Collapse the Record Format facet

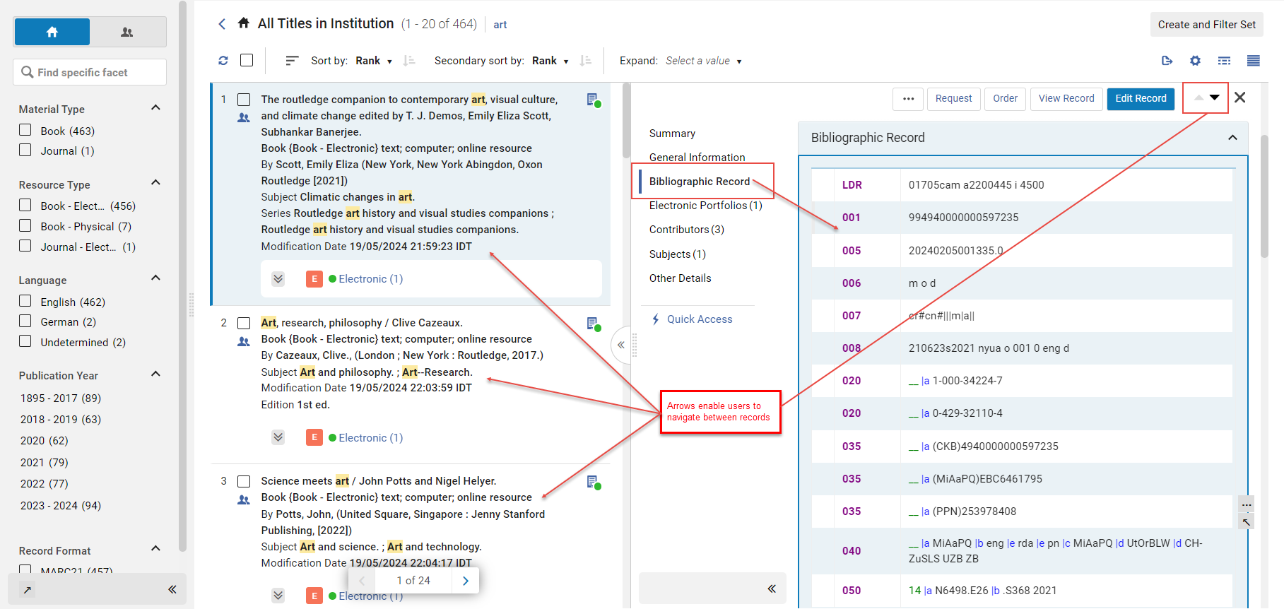coord(156,548)
